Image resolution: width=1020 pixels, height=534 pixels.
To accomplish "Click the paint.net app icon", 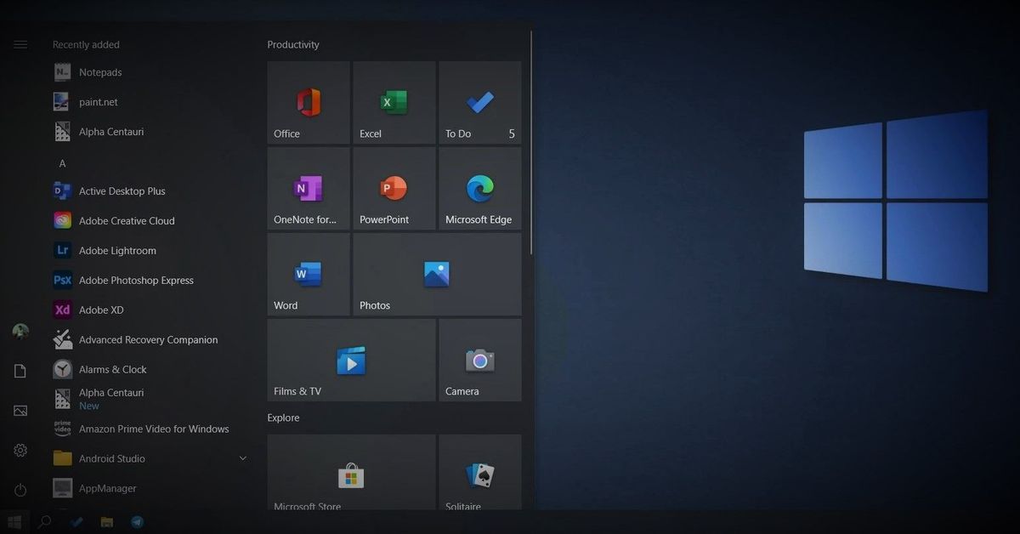I will click(x=62, y=102).
